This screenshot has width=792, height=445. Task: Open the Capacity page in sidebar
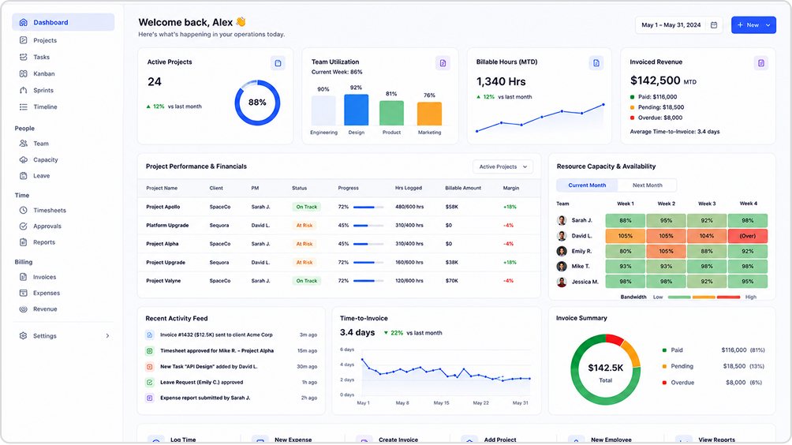[46, 159]
